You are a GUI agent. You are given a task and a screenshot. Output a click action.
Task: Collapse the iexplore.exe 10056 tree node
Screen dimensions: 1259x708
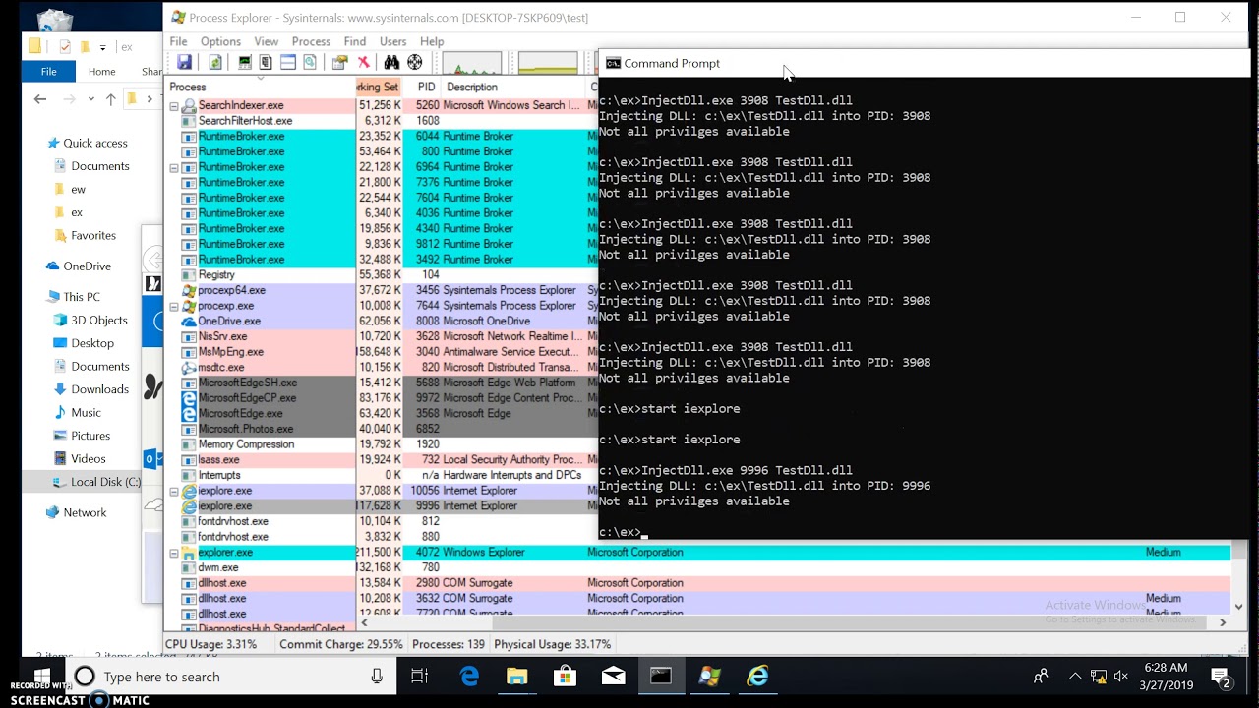(174, 491)
